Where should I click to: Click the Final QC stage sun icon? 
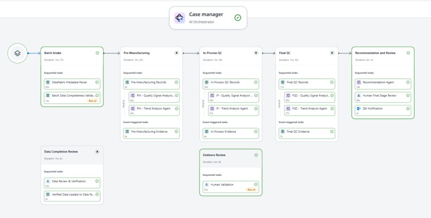click(x=332, y=53)
